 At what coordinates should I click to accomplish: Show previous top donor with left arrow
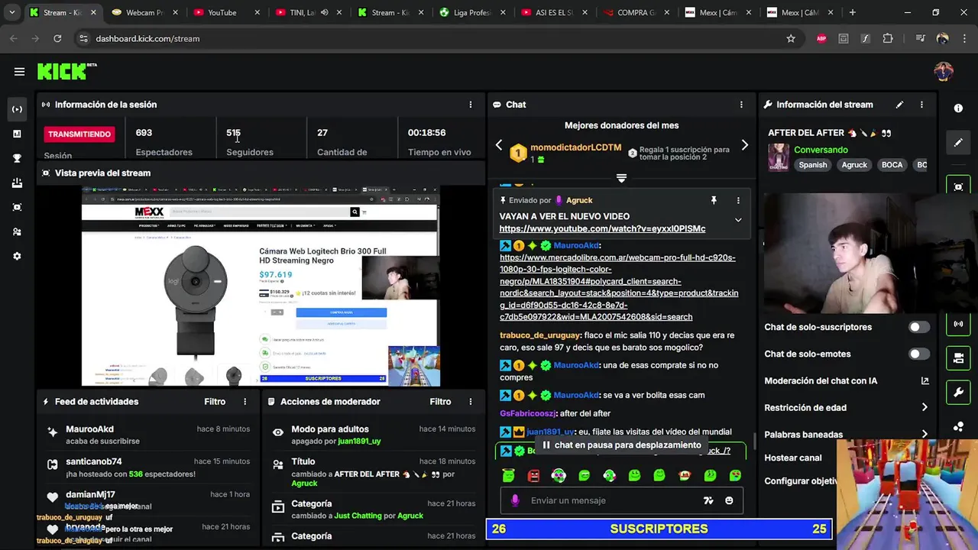pyautogui.click(x=499, y=145)
